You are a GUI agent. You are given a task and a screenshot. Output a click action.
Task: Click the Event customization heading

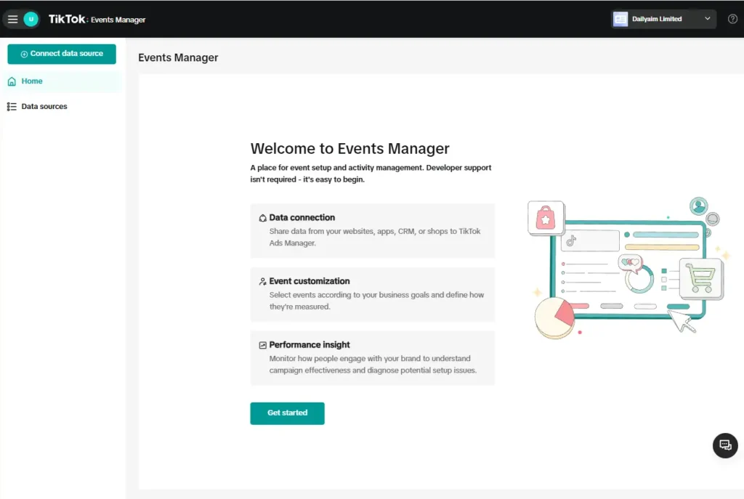(310, 281)
